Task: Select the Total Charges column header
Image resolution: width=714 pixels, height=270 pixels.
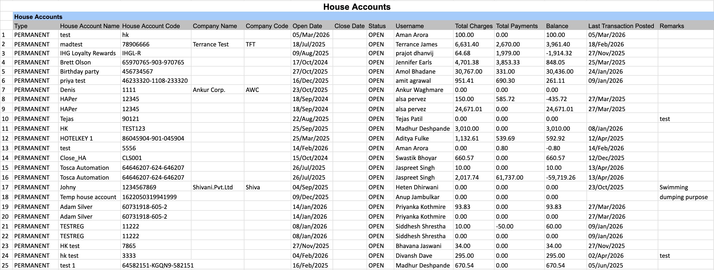Action: [474, 26]
